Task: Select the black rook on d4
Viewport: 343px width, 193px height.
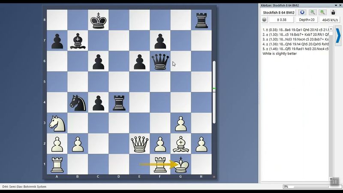Action: [x=119, y=103]
